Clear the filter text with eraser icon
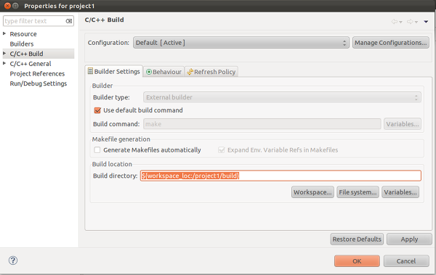The height and width of the screenshot is (275, 436). (69, 21)
